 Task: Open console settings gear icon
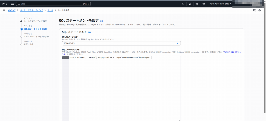coord(204,4)
